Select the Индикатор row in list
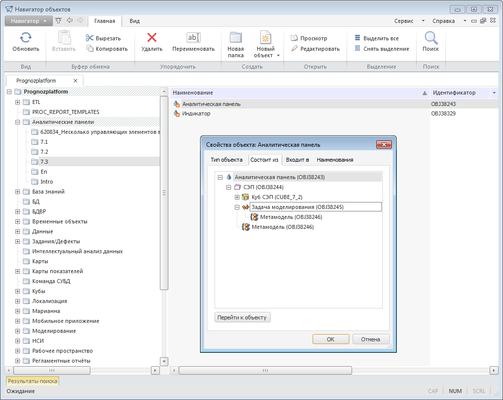 pos(196,113)
